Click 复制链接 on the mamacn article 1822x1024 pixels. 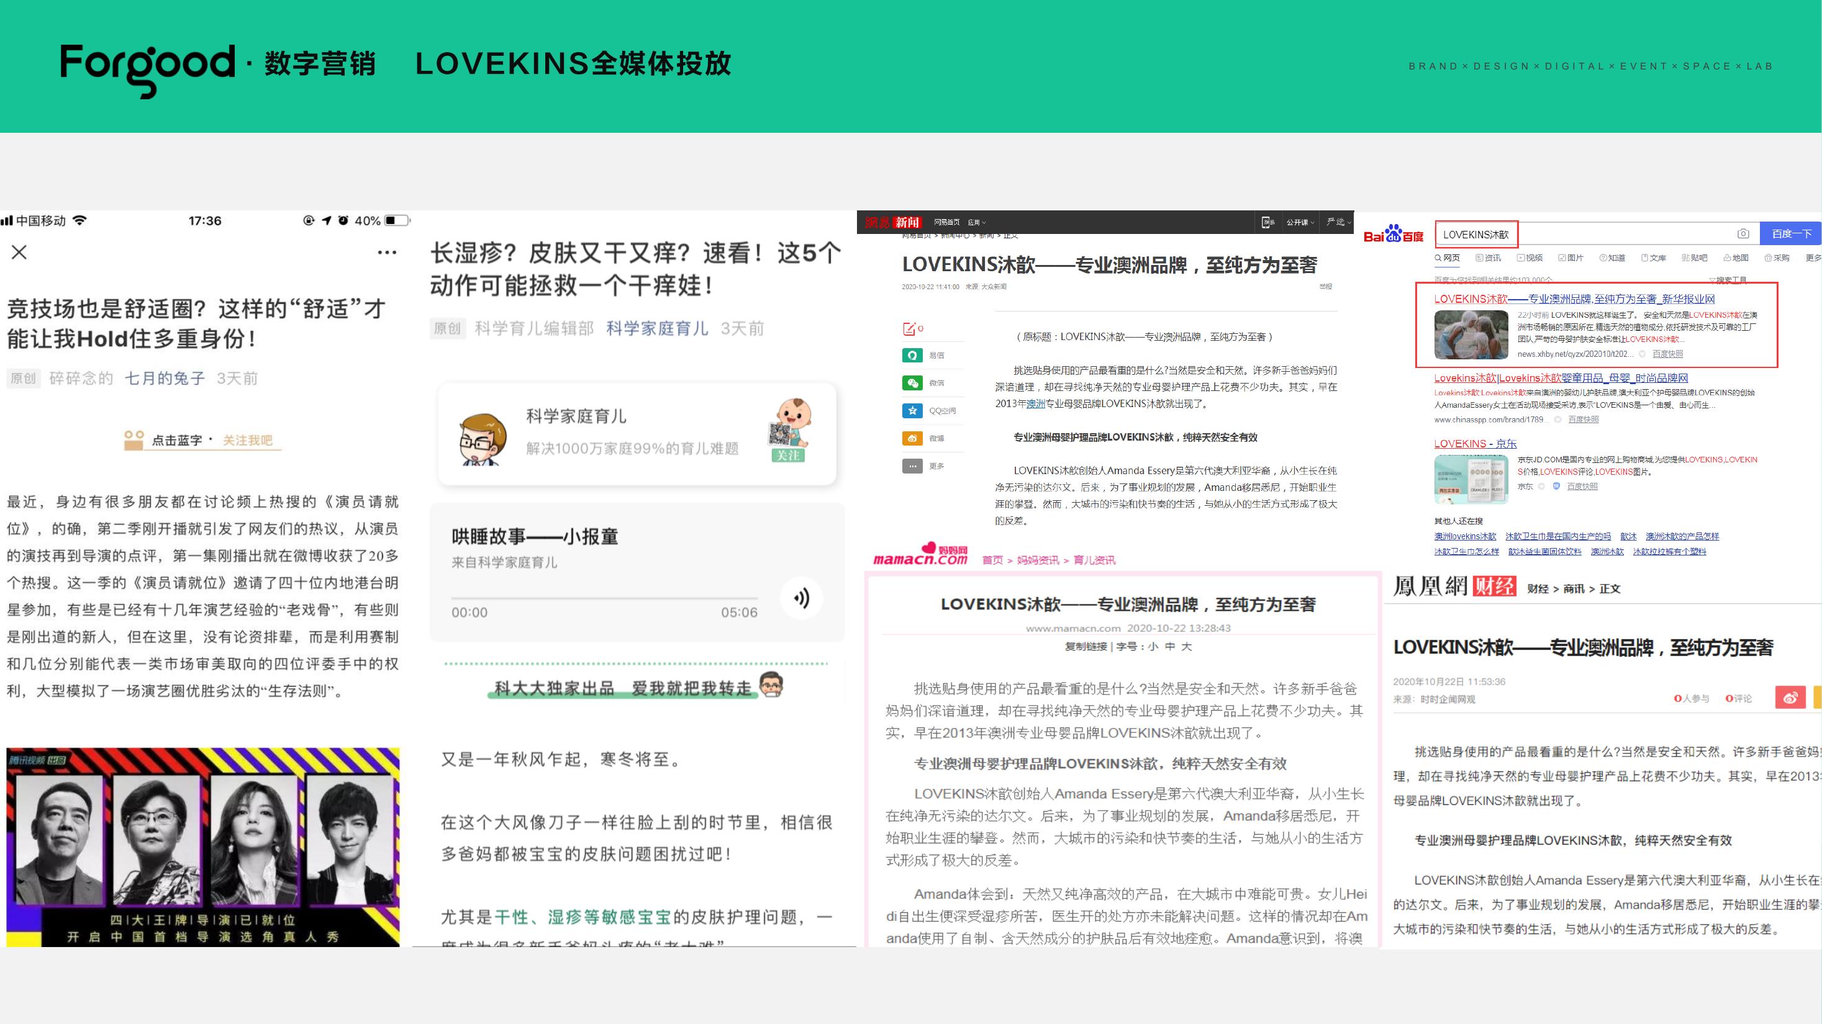tap(1085, 647)
